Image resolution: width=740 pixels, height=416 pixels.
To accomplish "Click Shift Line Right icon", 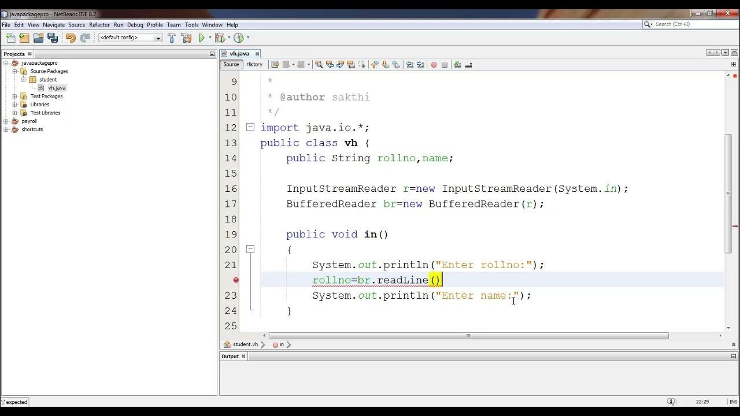I will (420, 65).
